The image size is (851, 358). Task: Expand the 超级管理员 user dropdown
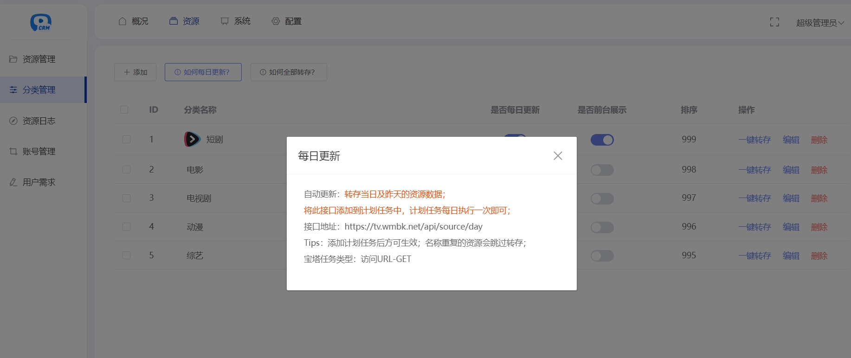[x=819, y=23]
